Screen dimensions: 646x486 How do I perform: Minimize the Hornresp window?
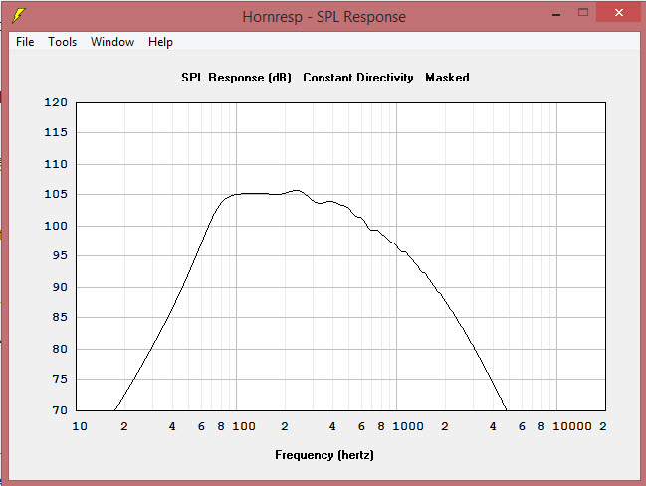click(x=556, y=14)
